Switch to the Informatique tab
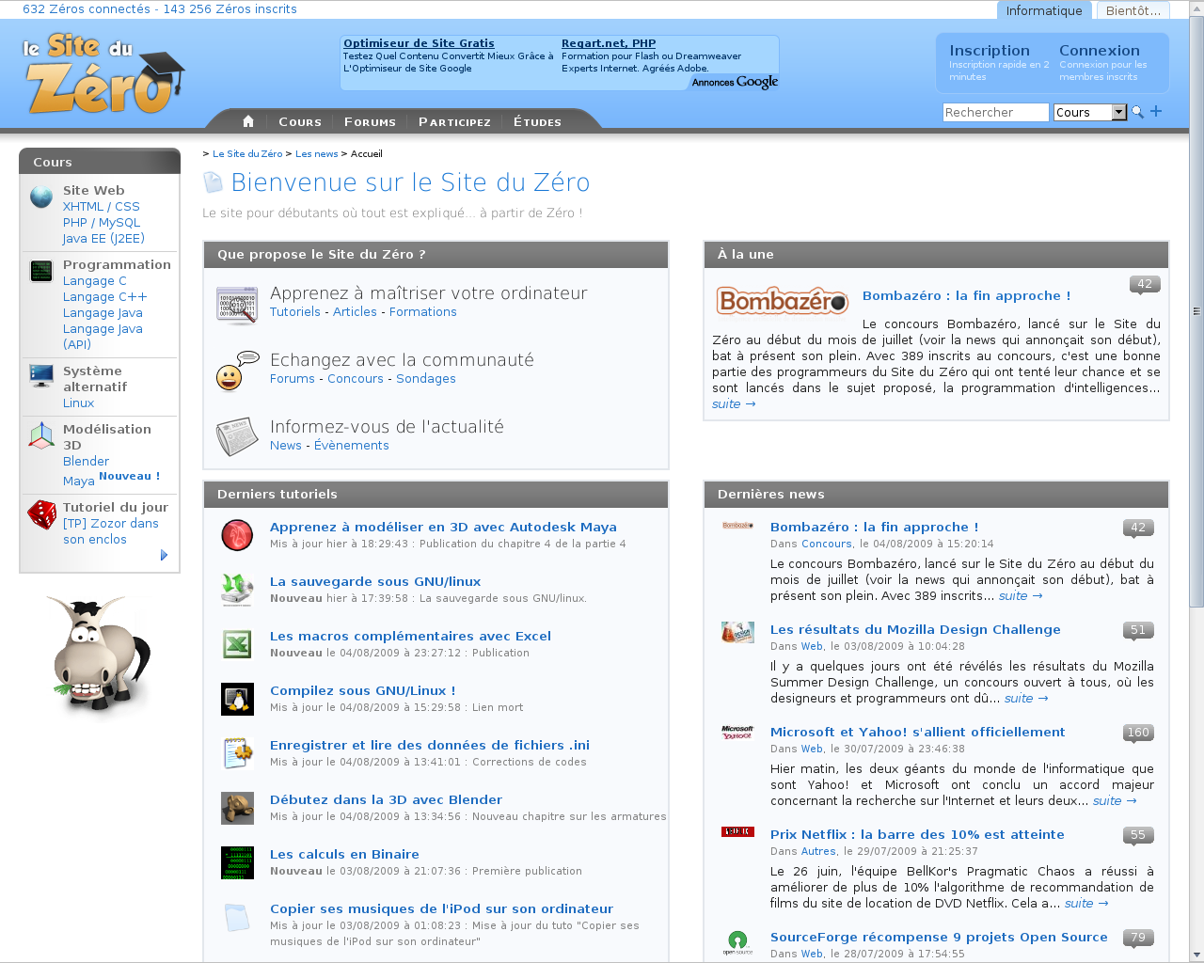The image size is (1204, 963). click(x=1043, y=10)
